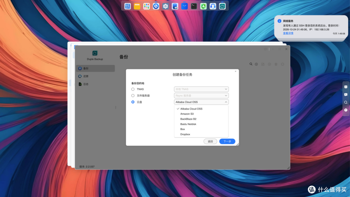350x197 pixels.
Task: Click the delete task trash icon
Action: 276,64
